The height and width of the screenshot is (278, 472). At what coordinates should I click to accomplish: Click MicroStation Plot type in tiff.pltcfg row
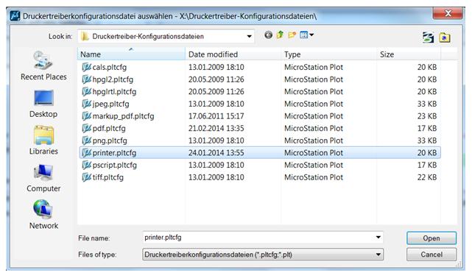click(x=314, y=177)
